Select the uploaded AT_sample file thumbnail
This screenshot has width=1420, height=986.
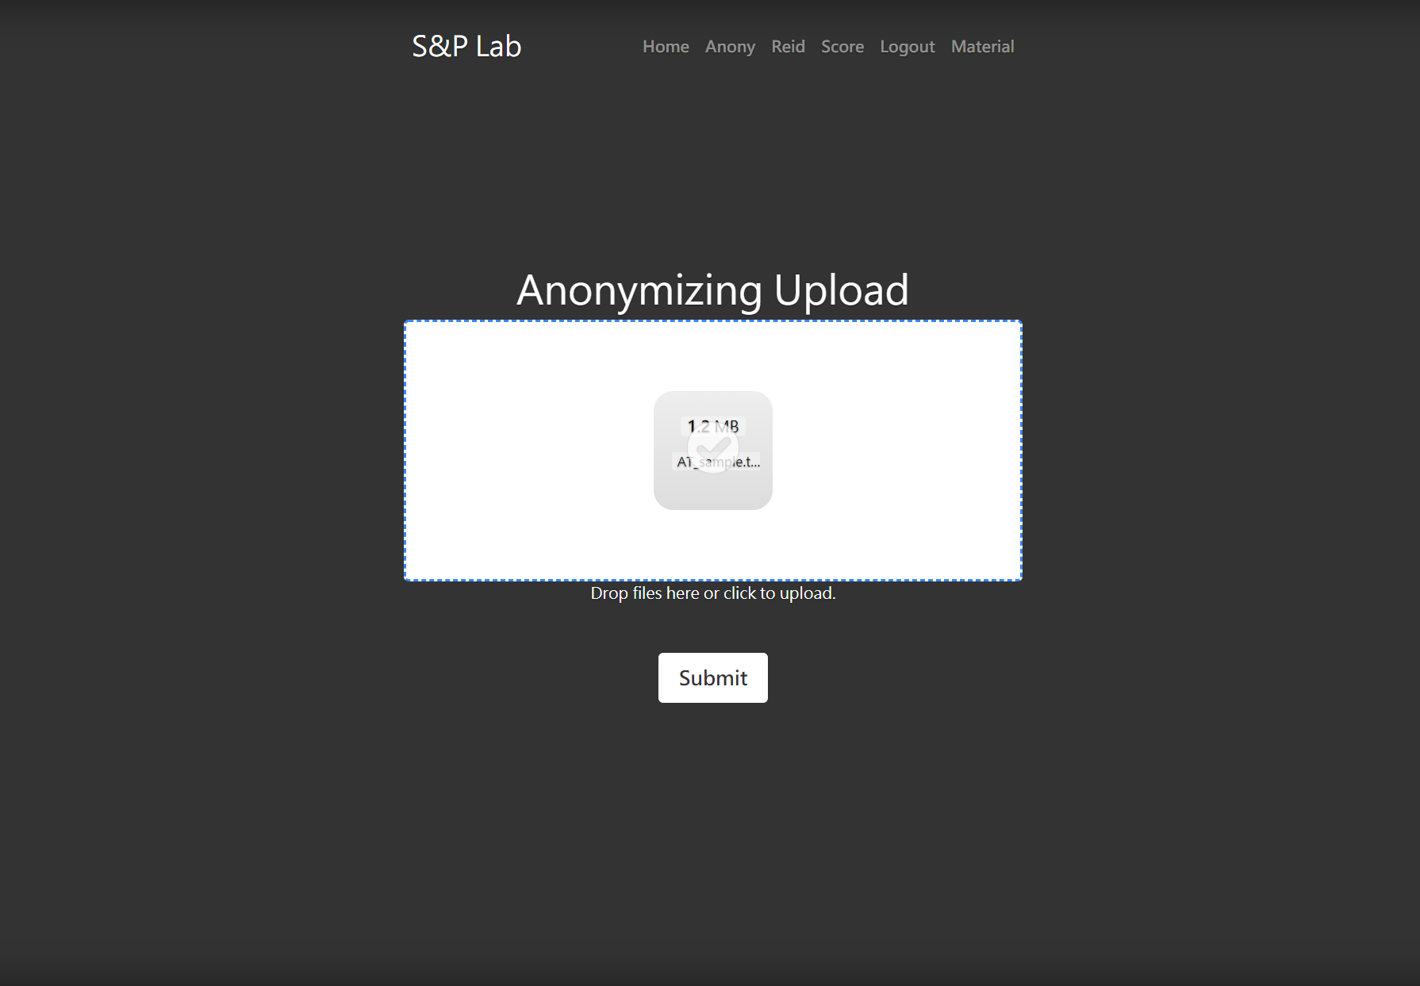pos(713,451)
